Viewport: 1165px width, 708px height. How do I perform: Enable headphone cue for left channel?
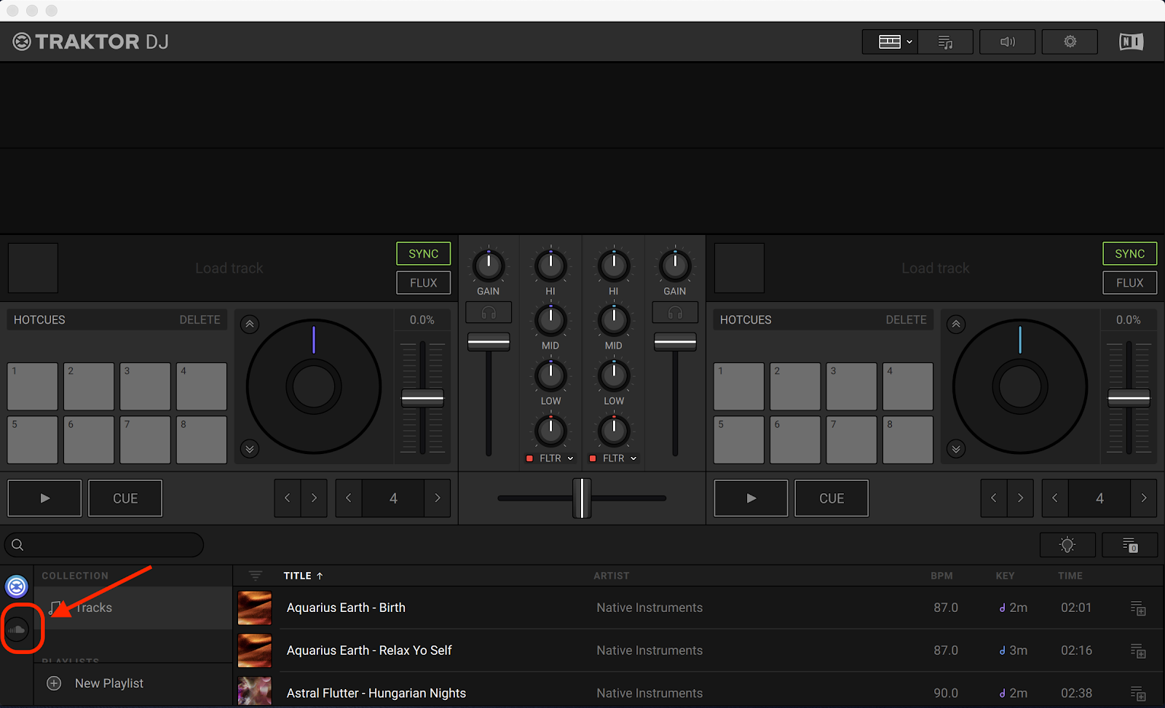489,312
